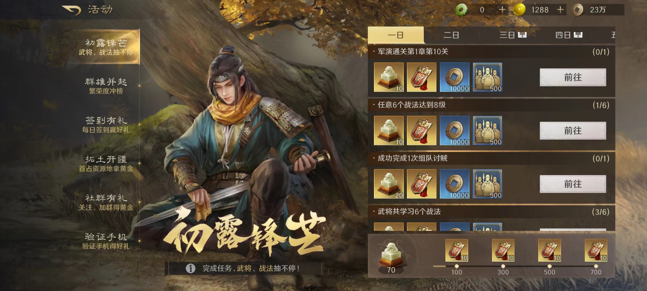Tap 500 soldiers reward in 军演通关 task
Image resolution: width=647 pixels, height=291 pixels.
click(x=487, y=77)
